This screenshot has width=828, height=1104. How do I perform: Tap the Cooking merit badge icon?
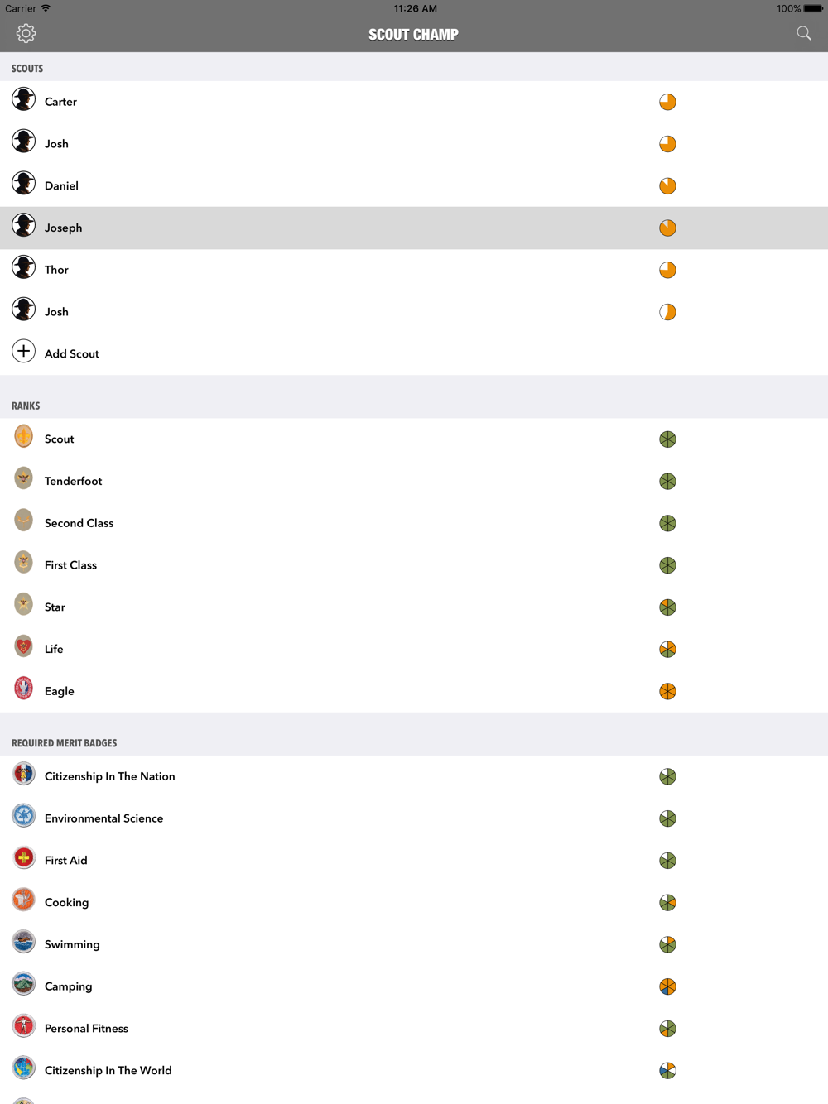click(x=24, y=900)
